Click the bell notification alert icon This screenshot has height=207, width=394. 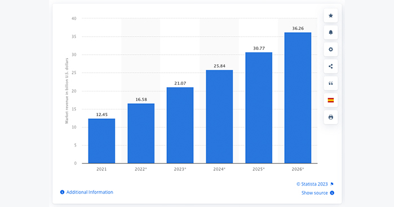click(x=331, y=33)
